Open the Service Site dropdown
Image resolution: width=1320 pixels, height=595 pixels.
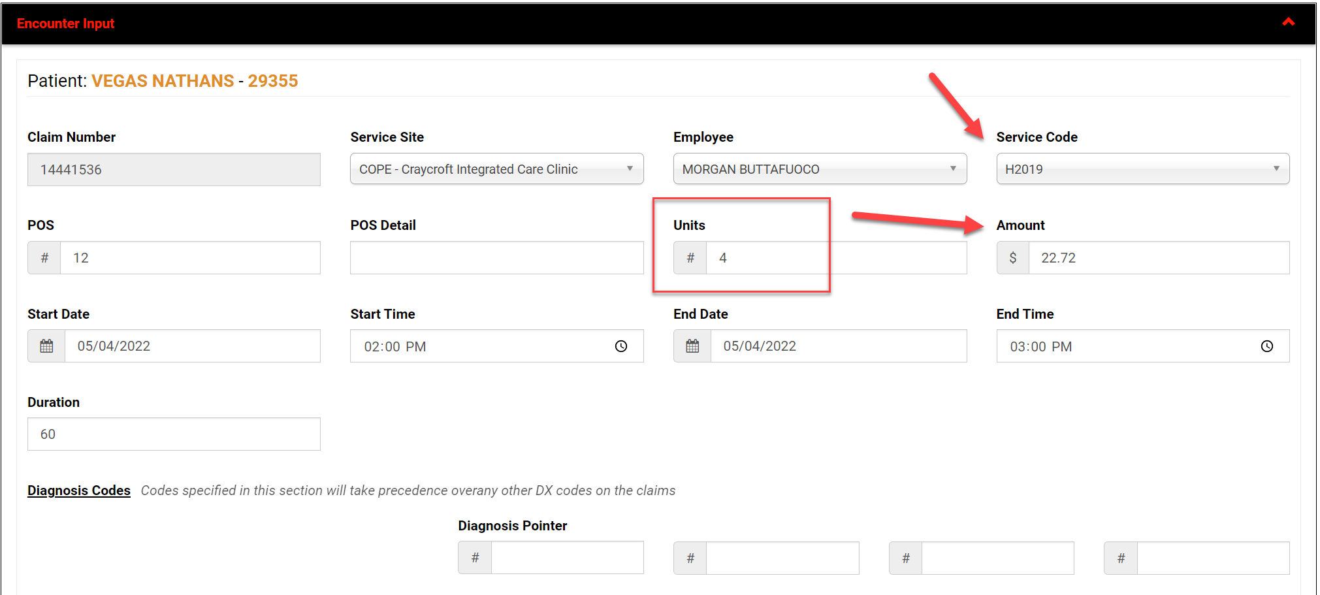pyautogui.click(x=496, y=169)
